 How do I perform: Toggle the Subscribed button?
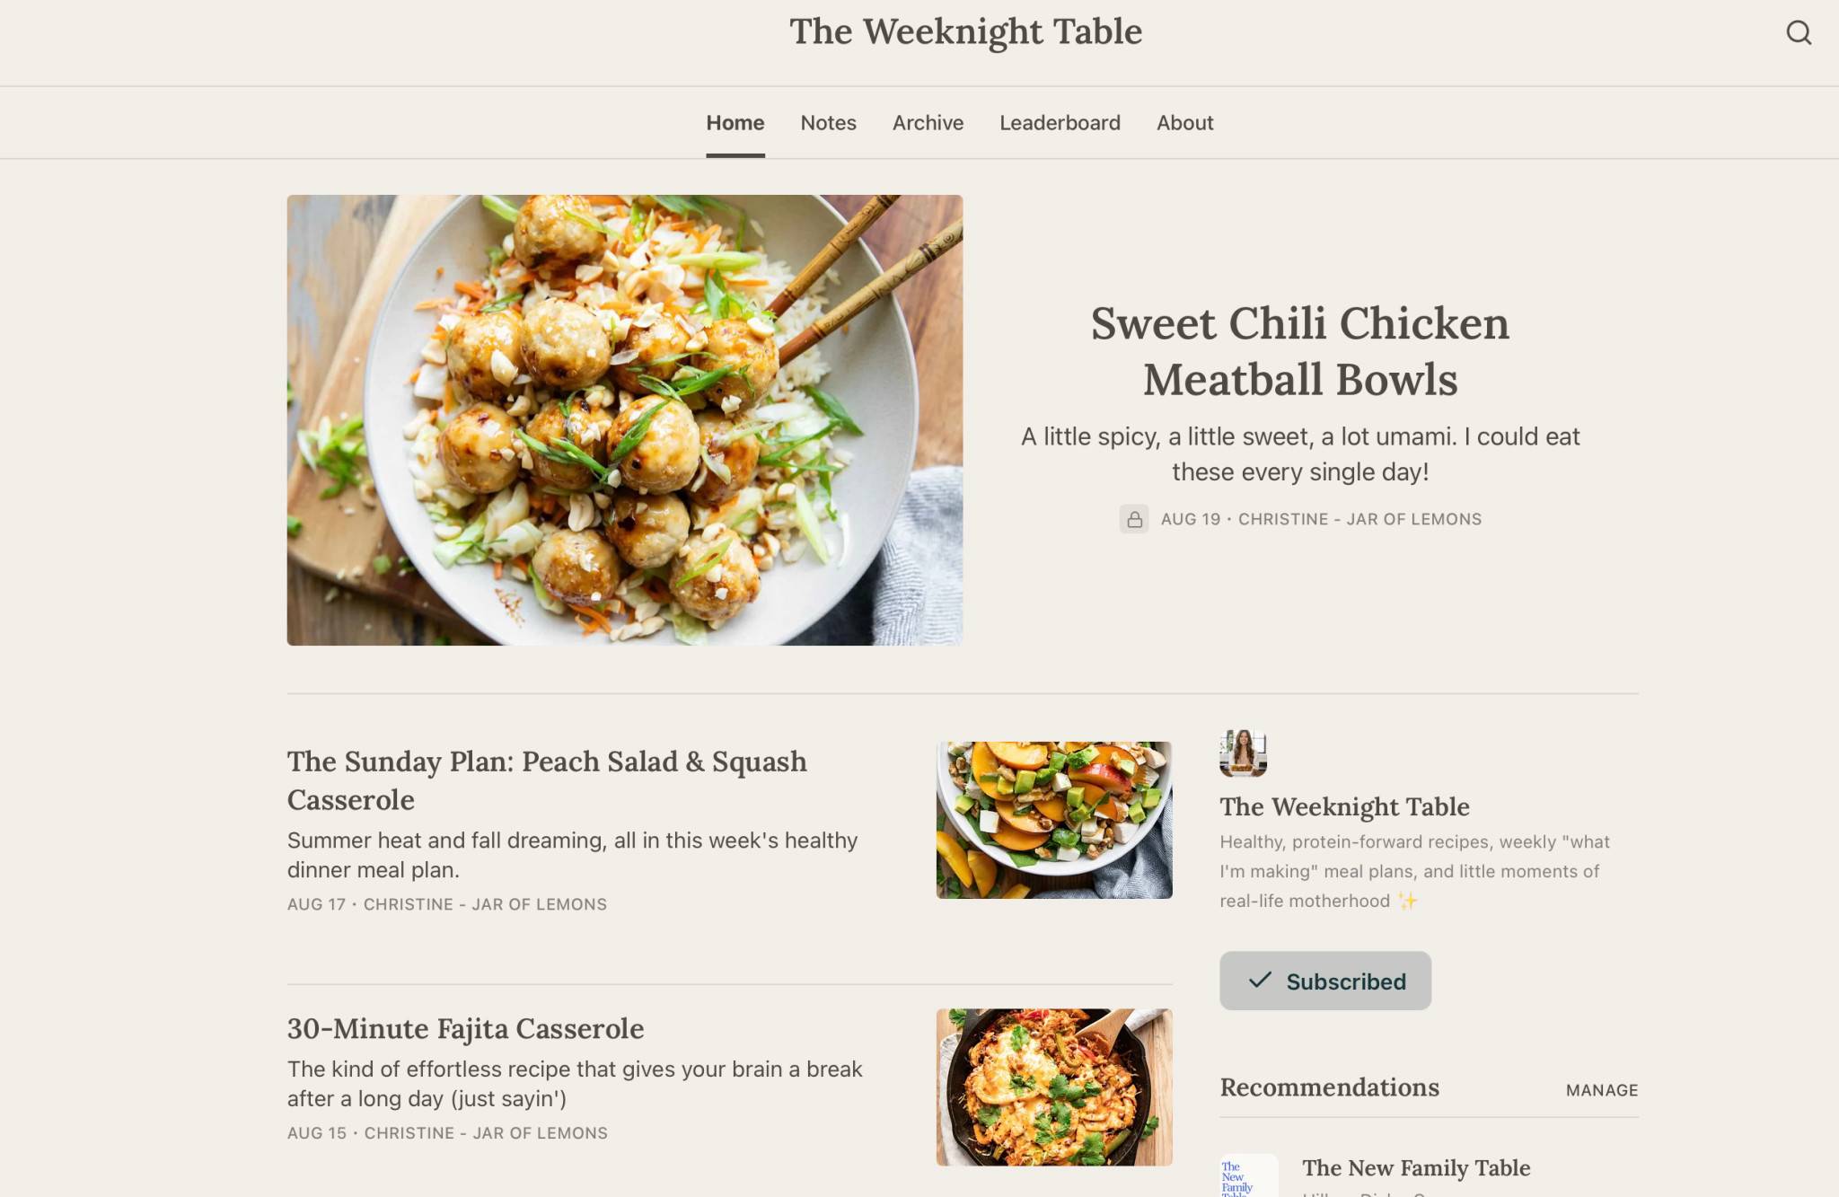click(x=1325, y=981)
